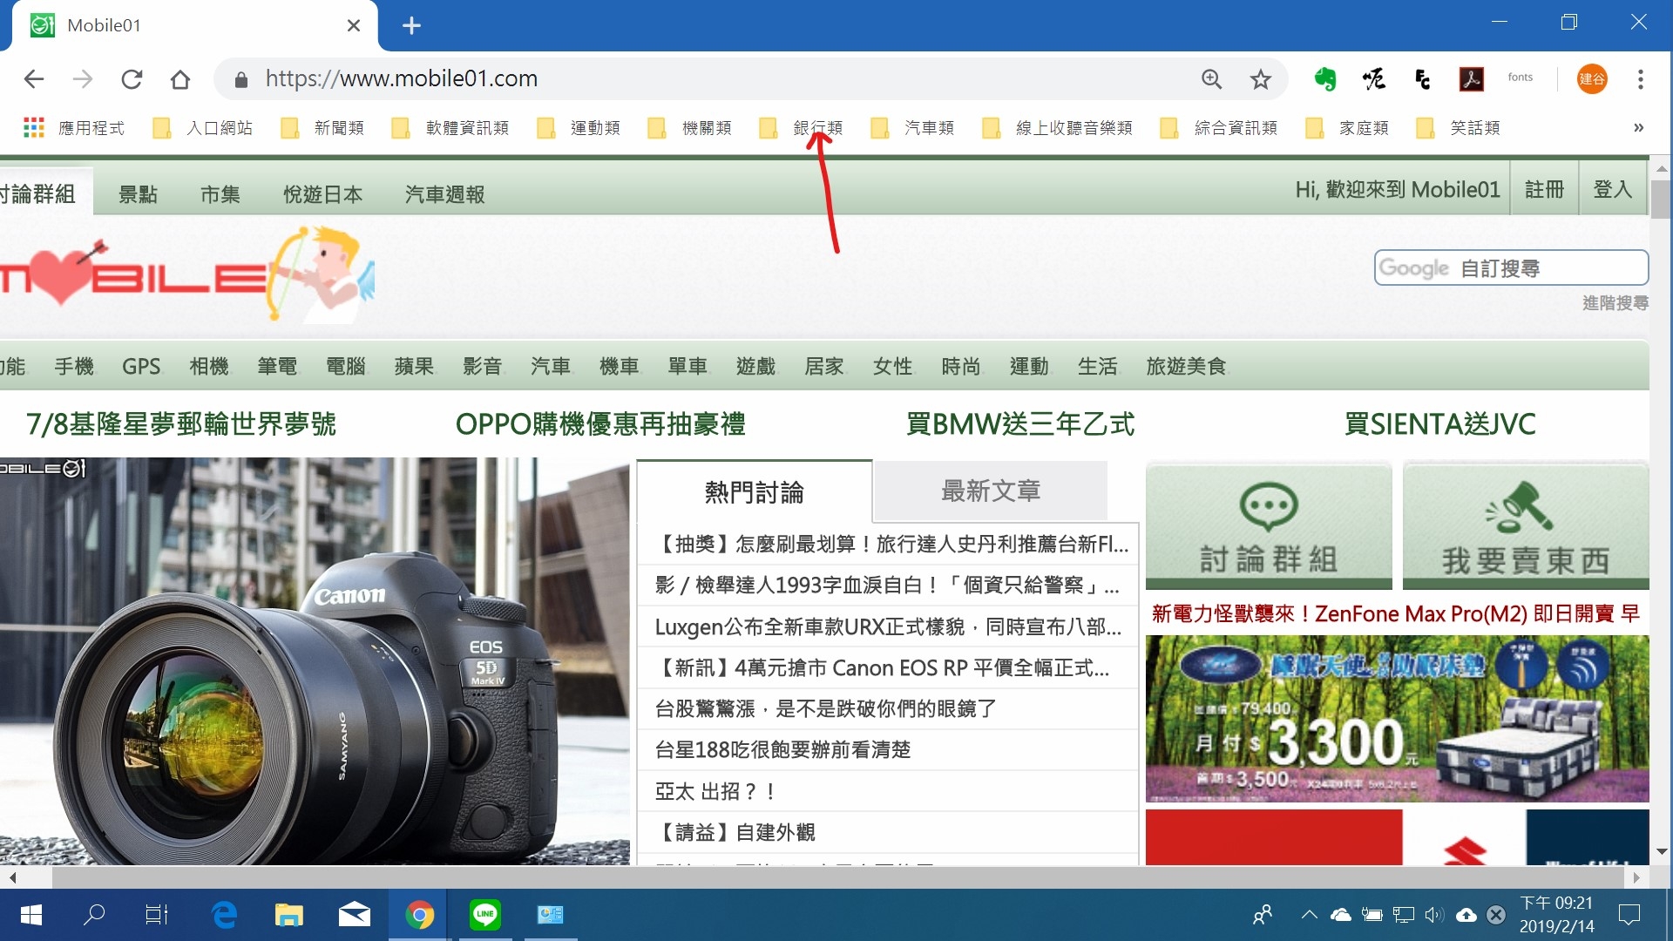Open the 綜合資訊類 bookmark folder
1673x941 pixels.
click(1219, 128)
